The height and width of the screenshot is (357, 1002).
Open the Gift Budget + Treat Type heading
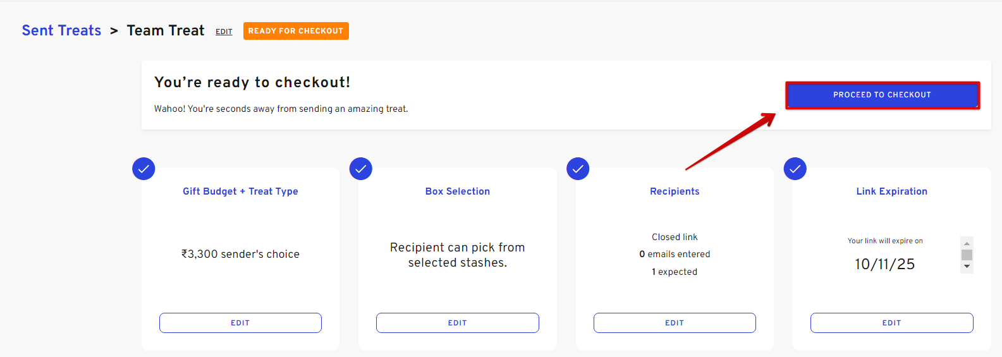point(240,191)
